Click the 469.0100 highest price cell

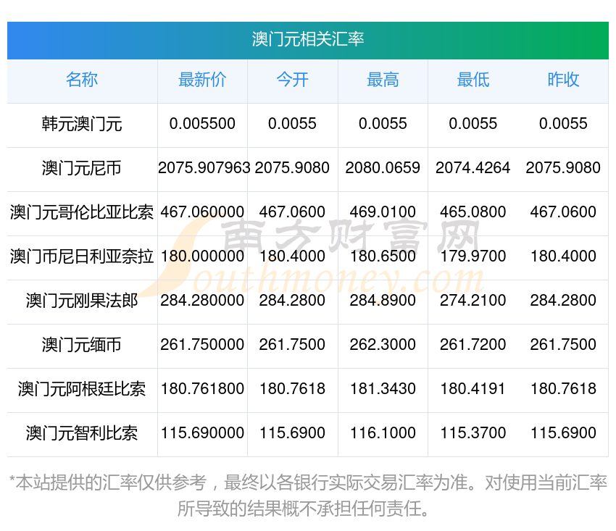coord(383,212)
